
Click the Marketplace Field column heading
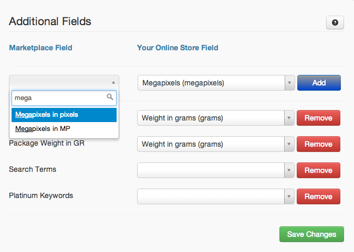40,48
